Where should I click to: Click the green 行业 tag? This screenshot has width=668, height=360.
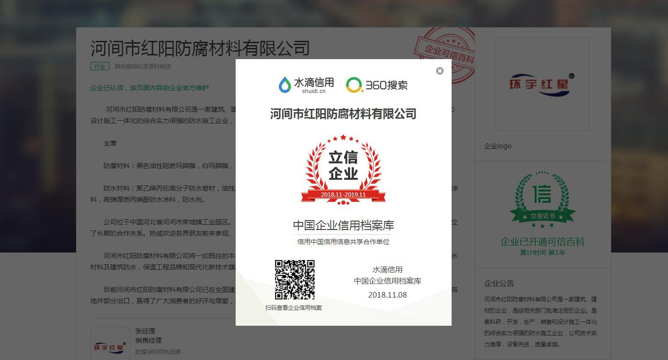click(100, 67)
